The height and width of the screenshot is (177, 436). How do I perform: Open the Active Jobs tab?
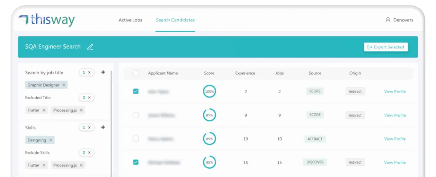(130, 20)
